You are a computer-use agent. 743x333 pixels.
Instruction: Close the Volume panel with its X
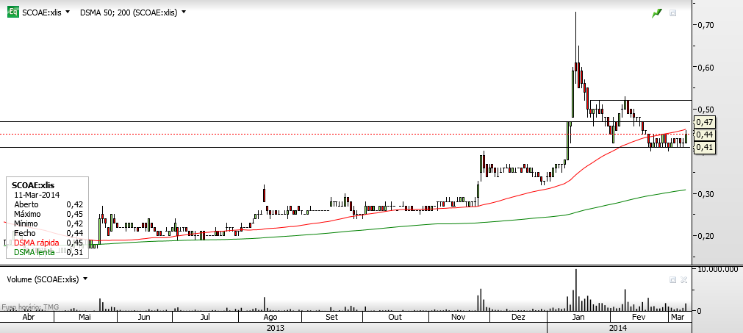[683, 280]
